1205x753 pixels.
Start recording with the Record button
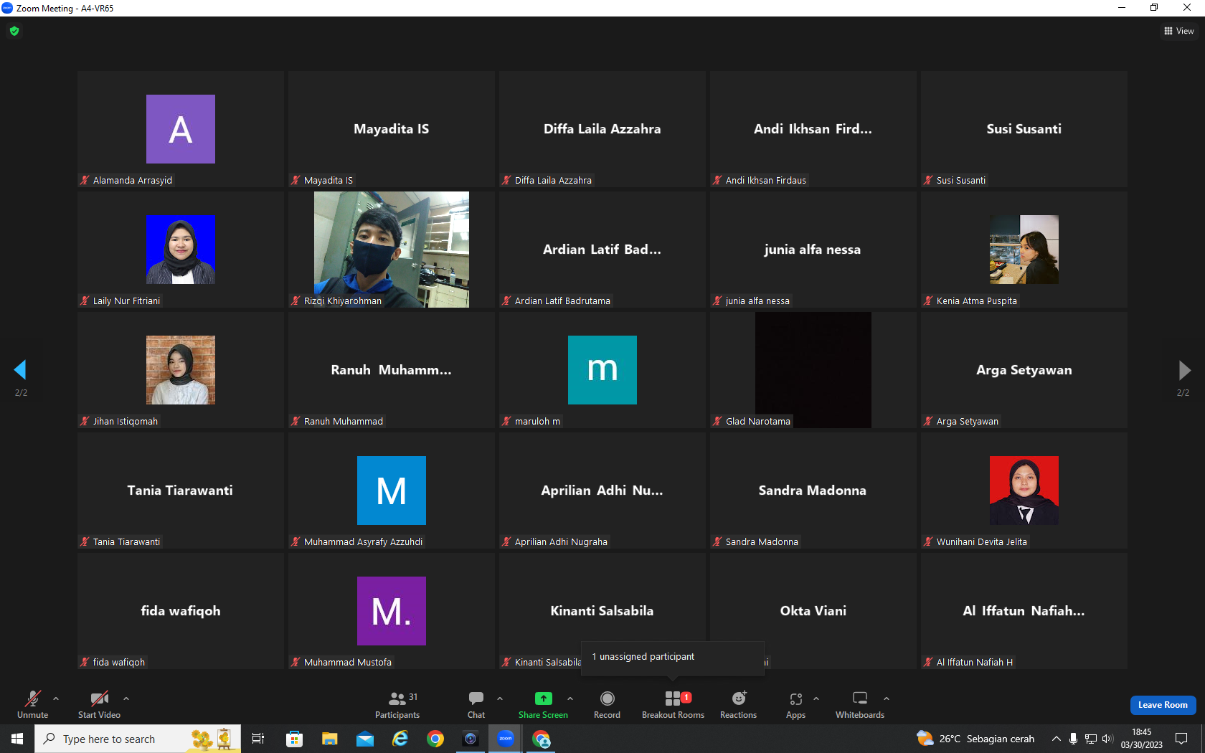pyautogui.click(x=607, y=704)
